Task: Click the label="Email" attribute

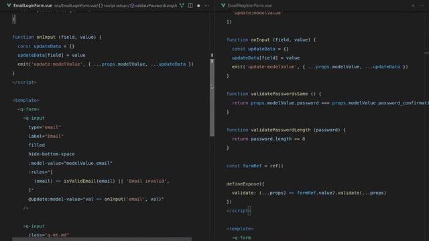Action: [46, 137]
